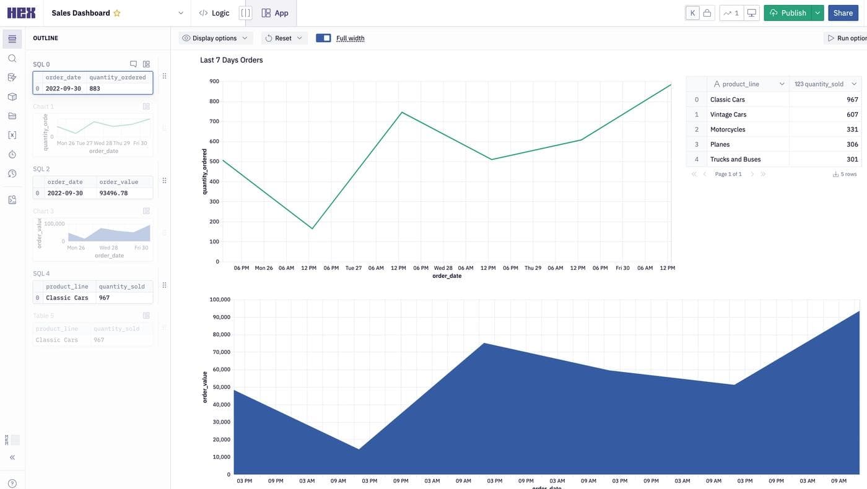867x489 pixels.
Task: Toggle app visibility for Table 5 cell
Action: click(146, 316)
